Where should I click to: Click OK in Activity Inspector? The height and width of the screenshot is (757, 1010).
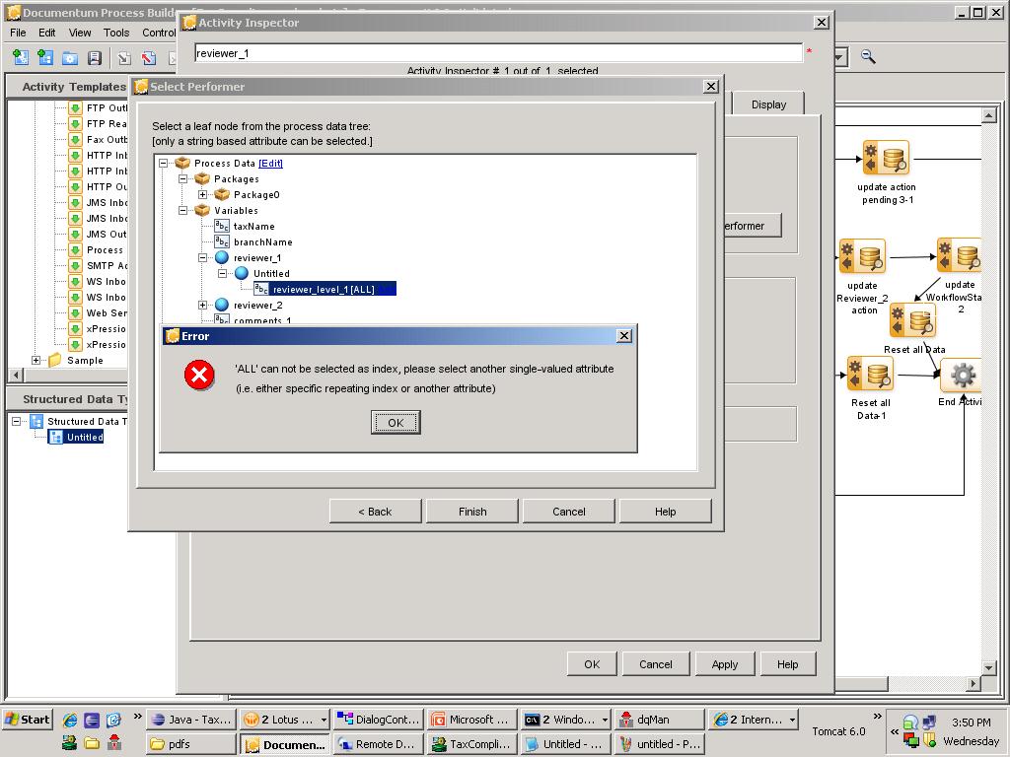(x=592, y=664)
